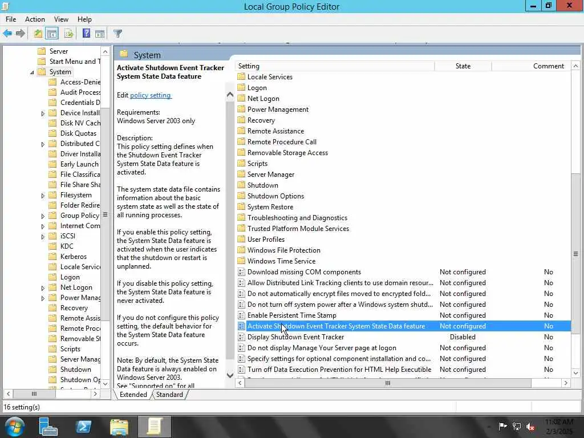The width and height of the screenshot is (584, 438).
Task: Select Do not display Manage Your Server page
Action: point(404,347)
